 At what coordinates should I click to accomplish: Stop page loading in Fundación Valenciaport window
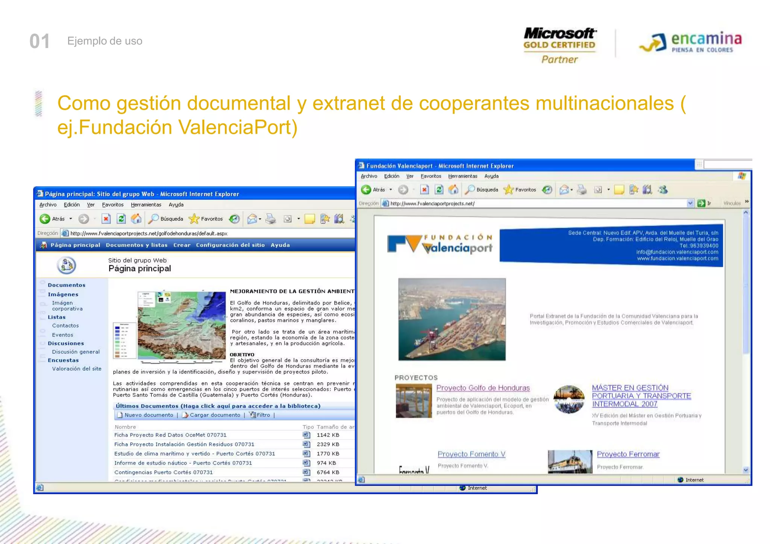(x=424, y=190)
